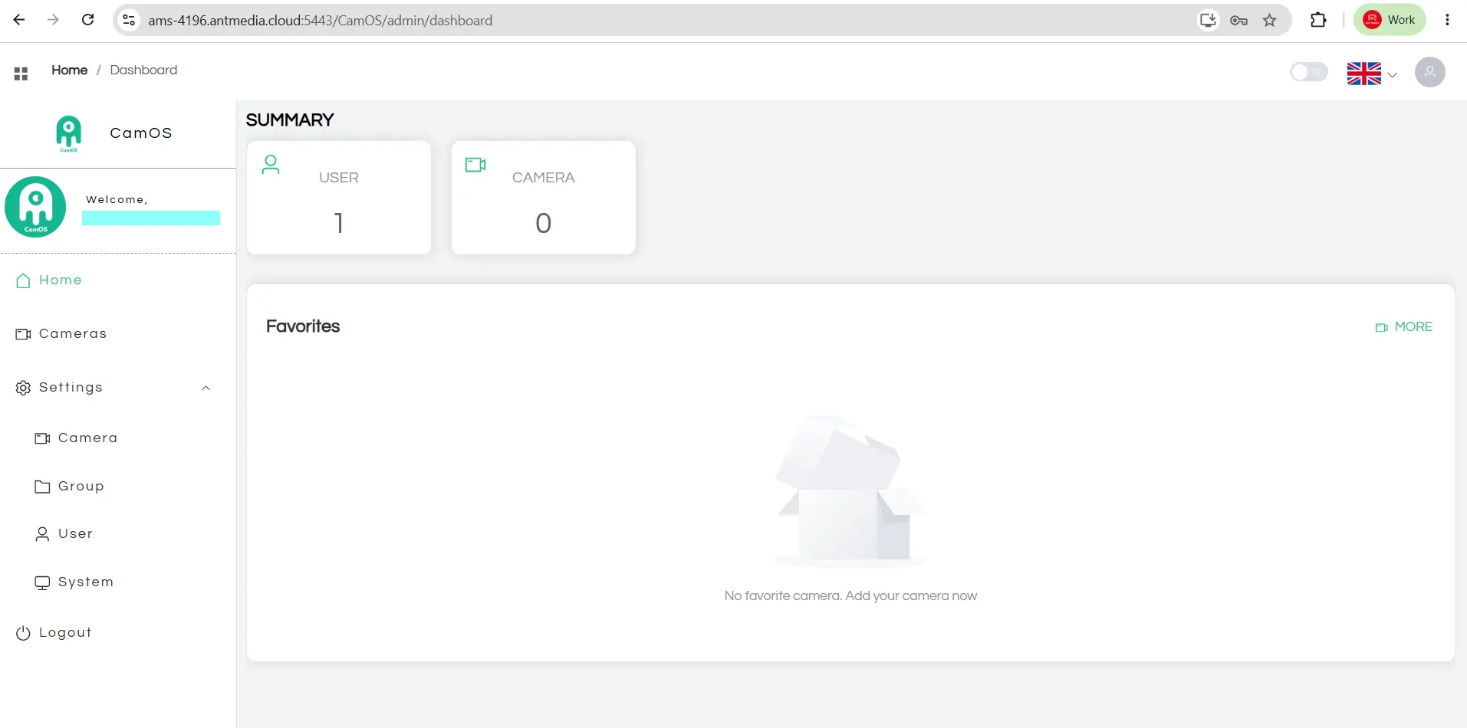Click the small CamOS logo in sidebar header

[x=68, y=133]
